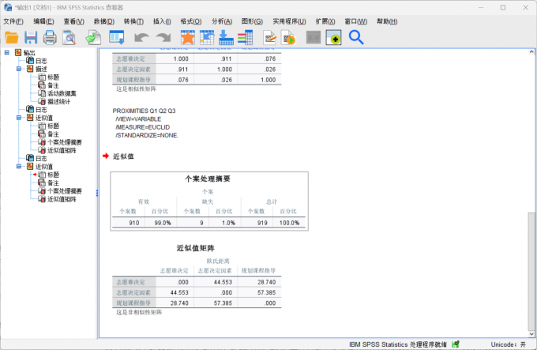Click the Go to Data star icon
Viewport: 537px width, 350px height.
187,37
